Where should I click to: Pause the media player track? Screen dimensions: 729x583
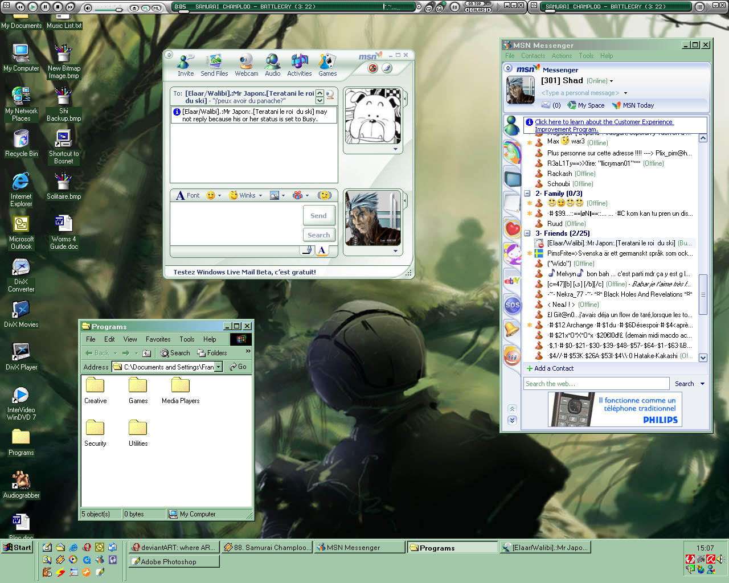[x=45, y=7]
